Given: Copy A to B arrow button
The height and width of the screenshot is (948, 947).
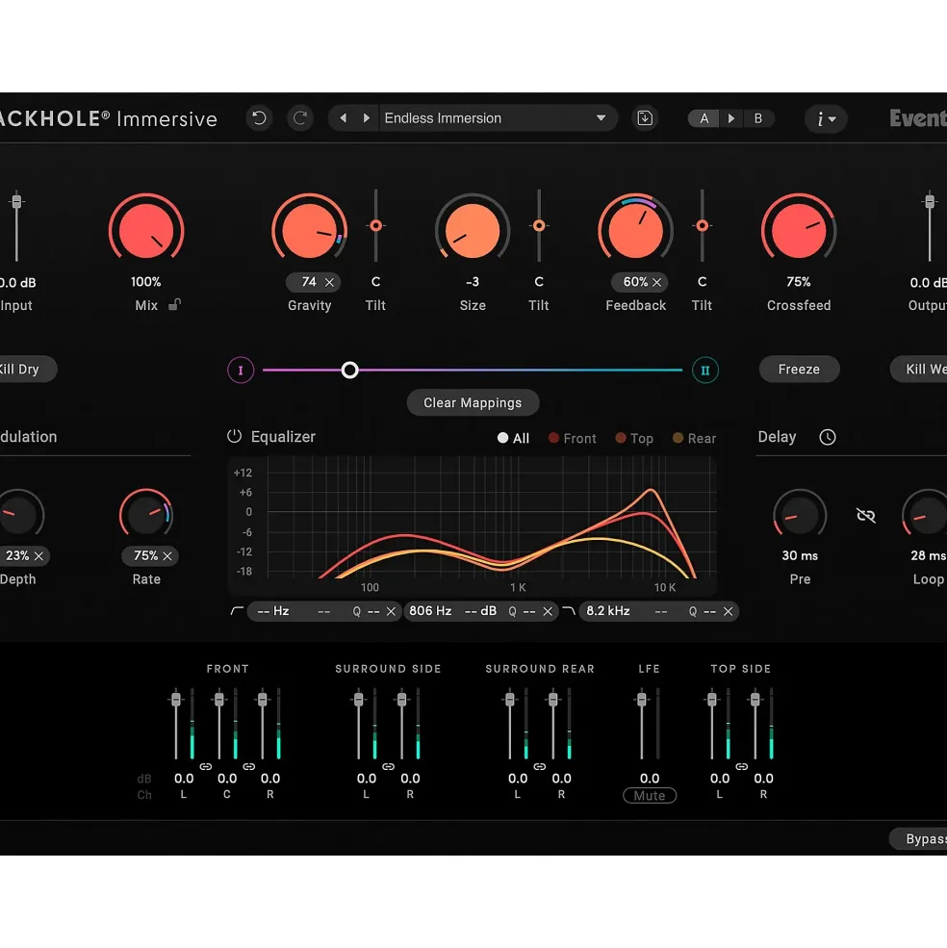Looking at the screenshot, I should [x=731, y=118].
